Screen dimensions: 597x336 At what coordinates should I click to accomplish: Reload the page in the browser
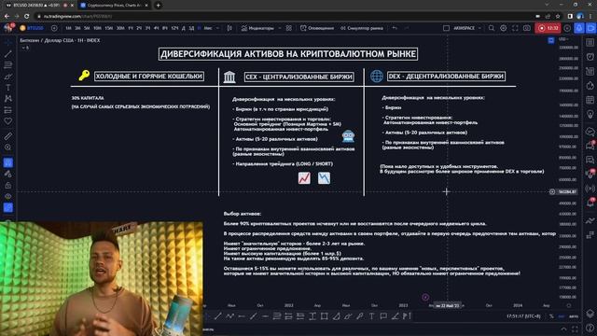tap(26, 17)
